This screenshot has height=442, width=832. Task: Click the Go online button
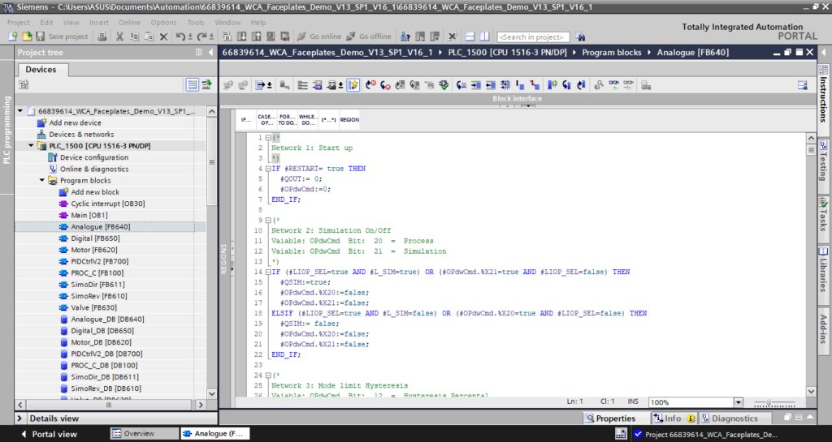(x=318, y=36)
